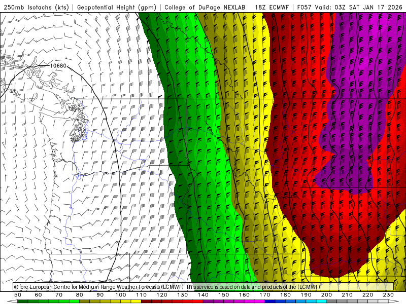Click the 'Geopotential Height (gpm)' title text
The height and width of the screenshot is (304, 406).
pyautogui.click(x=117, y=7)
